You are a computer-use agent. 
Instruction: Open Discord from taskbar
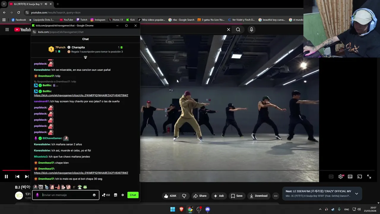pos(208,209)
